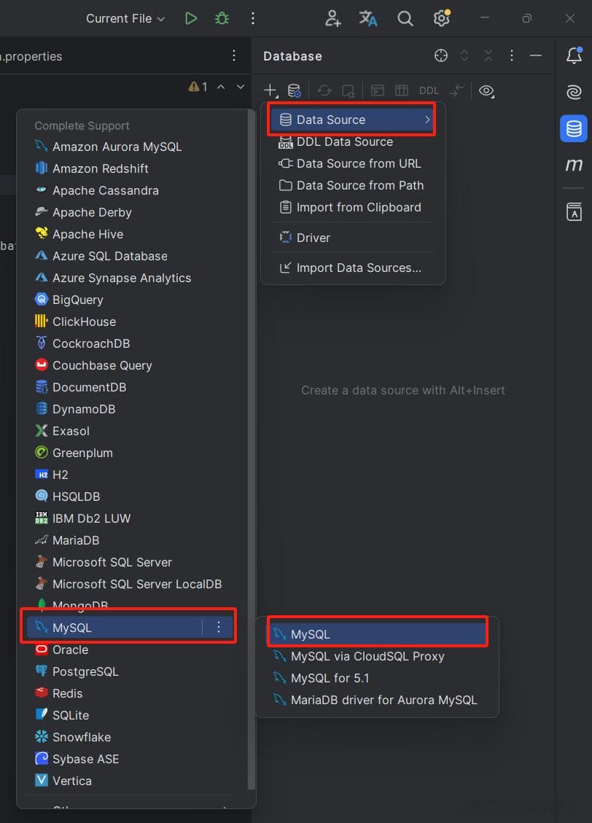Choose Data Source from URL
Viewport: 592px width, 823px height.
coord(353,164)
